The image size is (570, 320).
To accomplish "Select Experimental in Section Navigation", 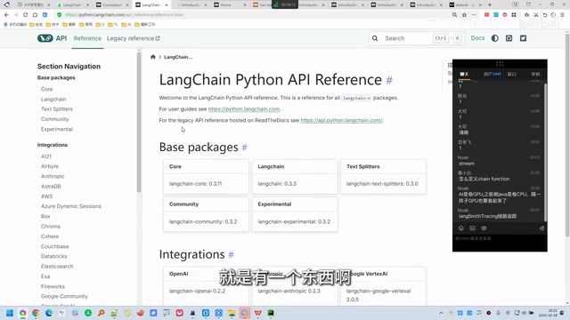I will [57, 129].
